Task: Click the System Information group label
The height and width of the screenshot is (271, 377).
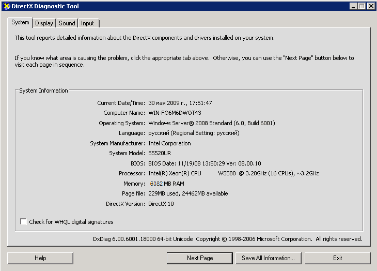Action: click(43, 91)
